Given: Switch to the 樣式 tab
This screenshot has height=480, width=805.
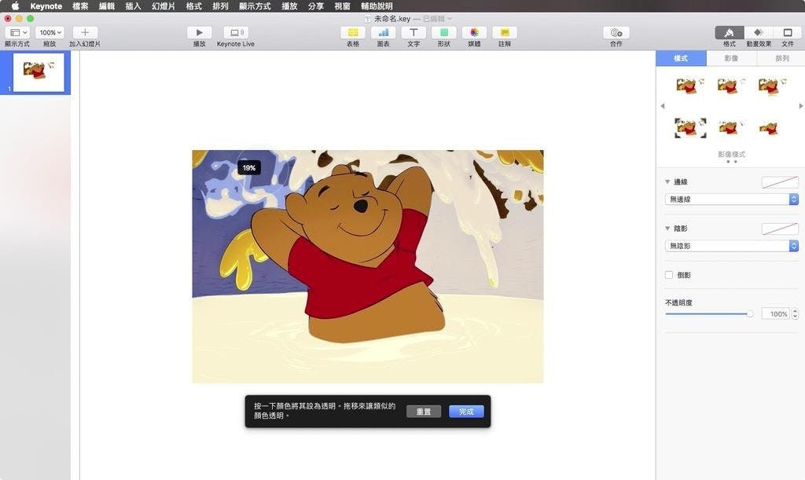Looking at the screenshot, I should pos(681,58).
